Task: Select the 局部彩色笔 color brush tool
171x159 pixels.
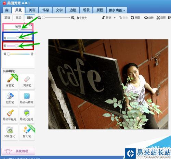Action: coord(10,115)
